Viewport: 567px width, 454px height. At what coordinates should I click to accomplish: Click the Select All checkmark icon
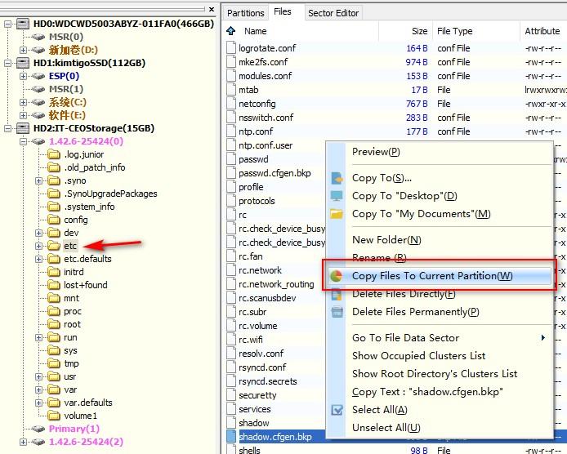[337, 410]
